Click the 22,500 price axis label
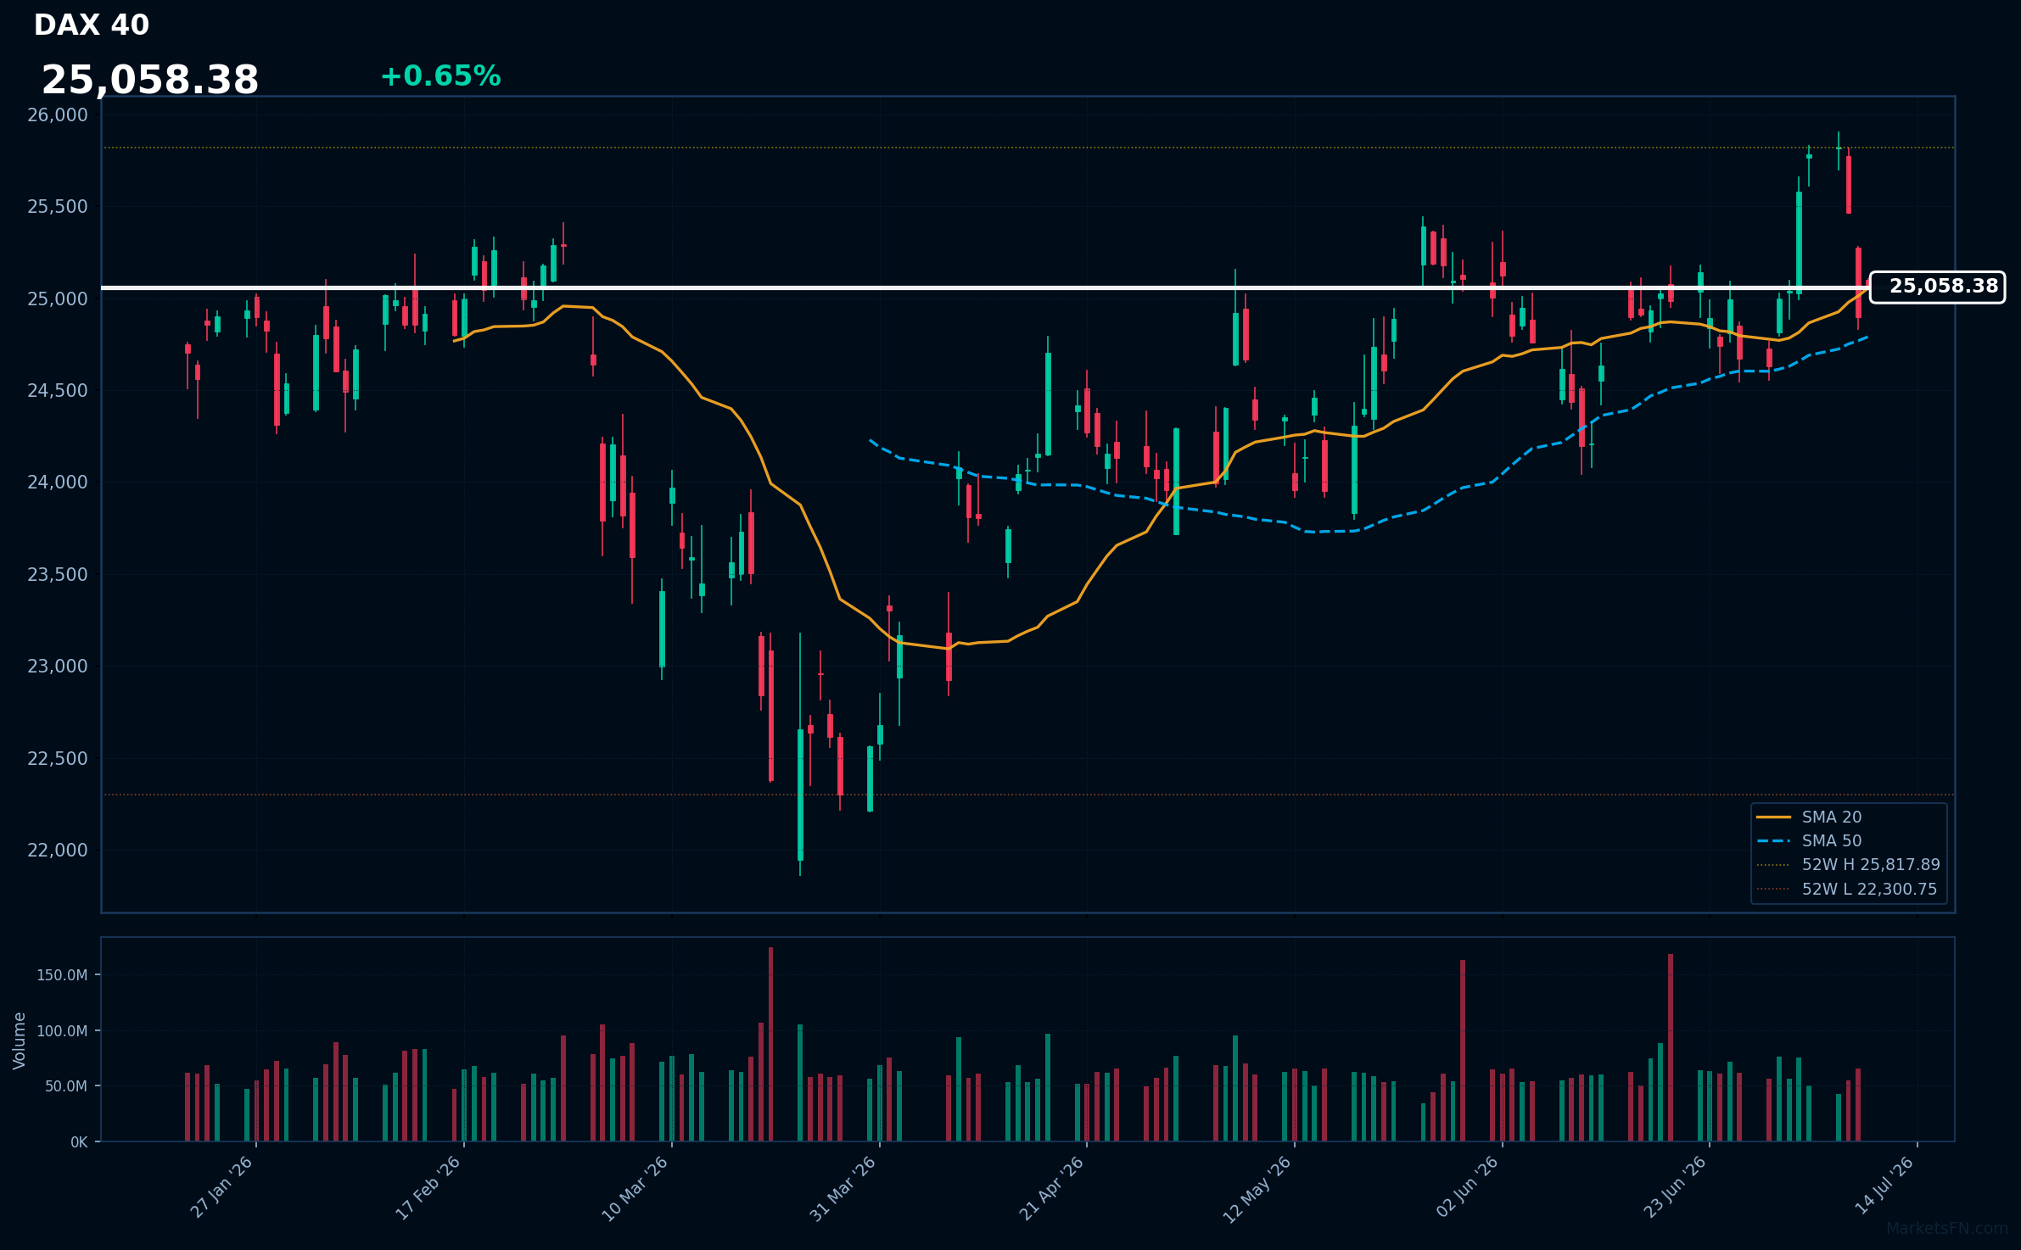2021x1250 pixels. pos(58,759)
